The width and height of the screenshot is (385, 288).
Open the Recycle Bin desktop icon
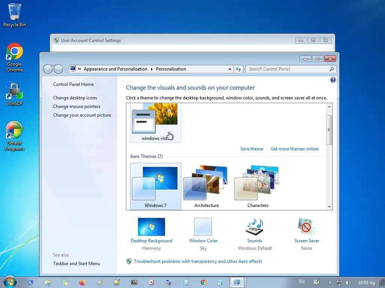(x=15, y=15)
